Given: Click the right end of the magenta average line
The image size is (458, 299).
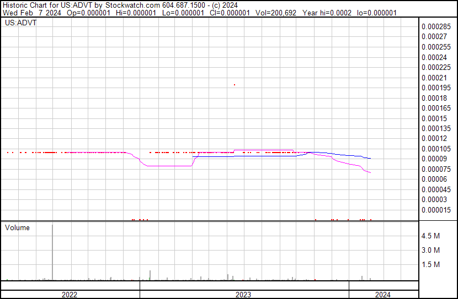Looking at the screenshot, I should pyautogui.click(x=370, y=173).
